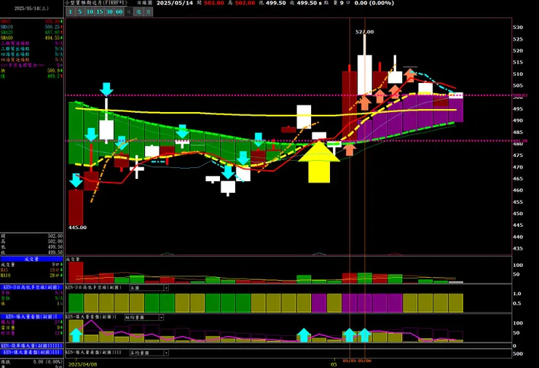
Task: Select the daily (日) timeframe button
Action: click(129, 12)
